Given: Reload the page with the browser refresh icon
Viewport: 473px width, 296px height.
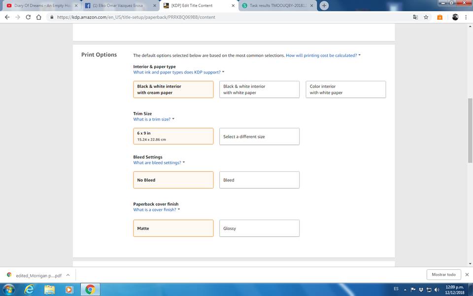Looking at the screenshot, I should pyautogui.click(x=28, y=17).
